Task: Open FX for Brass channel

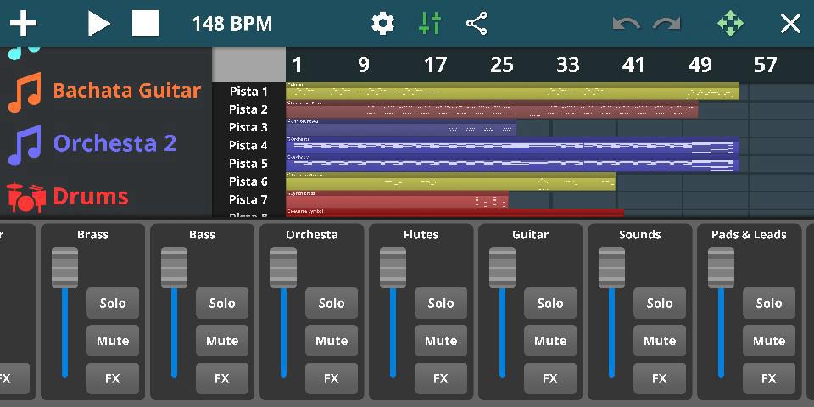Action: click(113, 379)
